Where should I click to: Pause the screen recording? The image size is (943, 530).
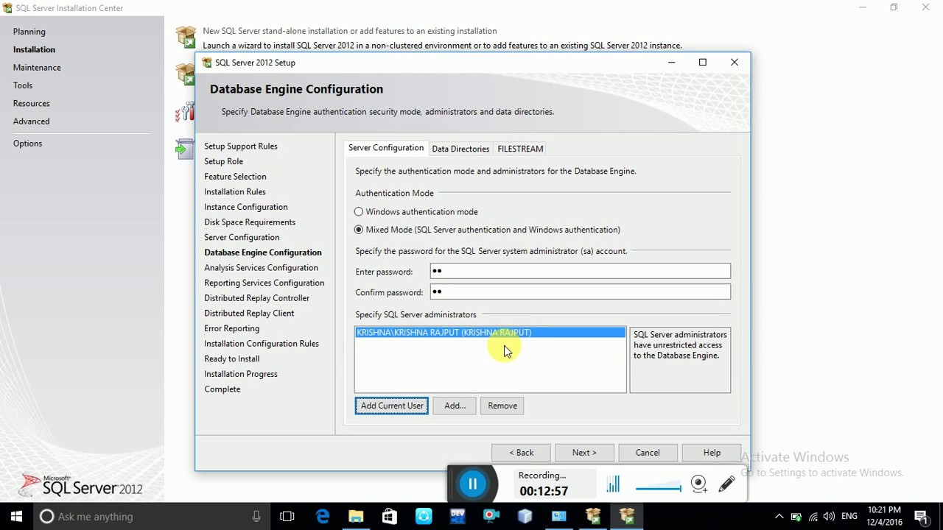[x=473, y=484]
